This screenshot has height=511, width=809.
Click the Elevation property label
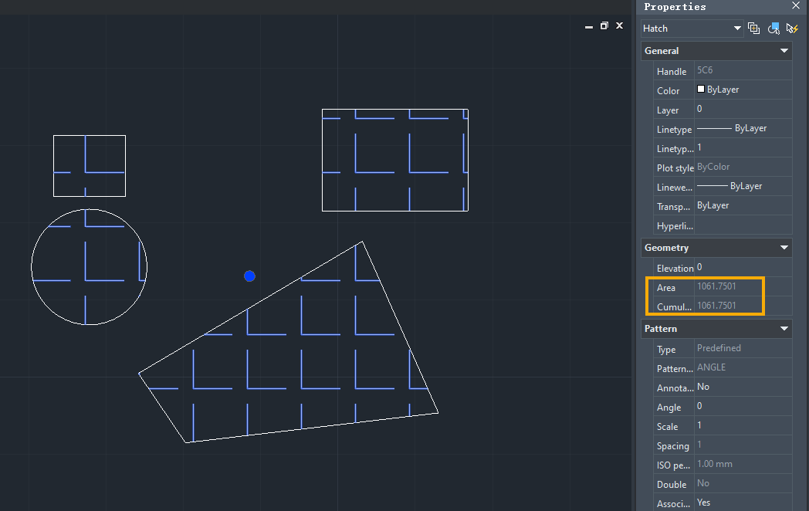point(675,269)
